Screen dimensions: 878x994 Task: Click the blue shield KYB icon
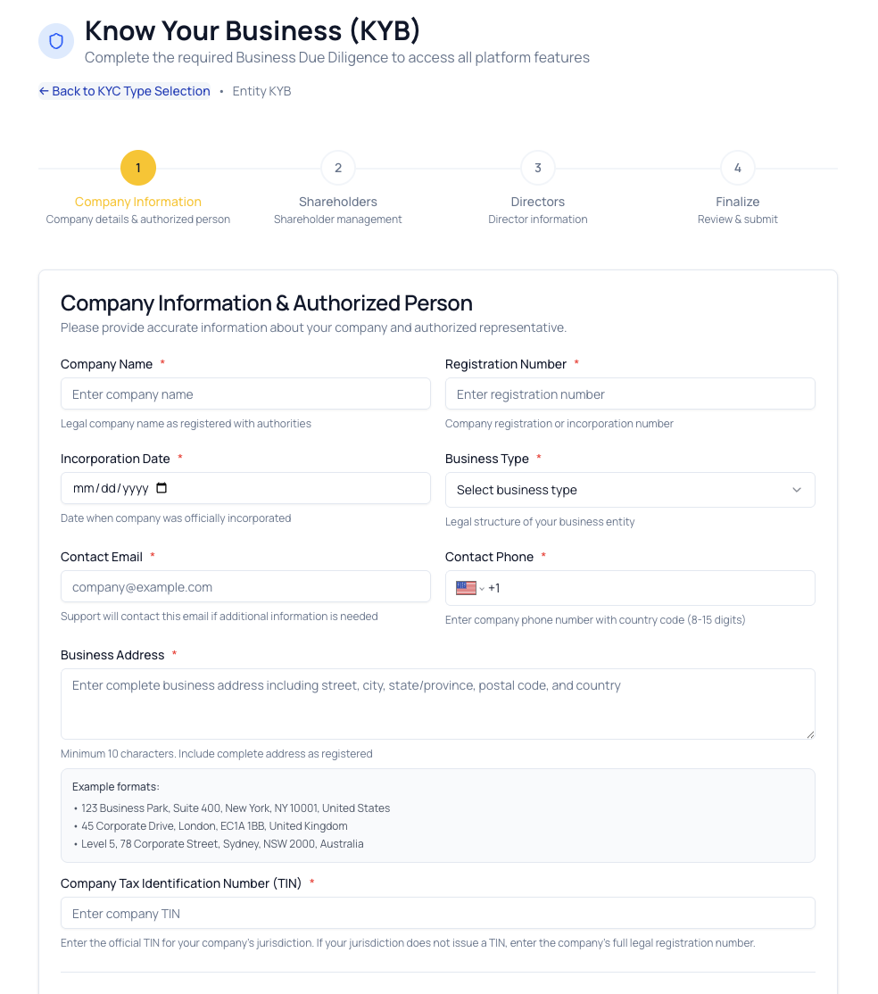pos(56,41)
